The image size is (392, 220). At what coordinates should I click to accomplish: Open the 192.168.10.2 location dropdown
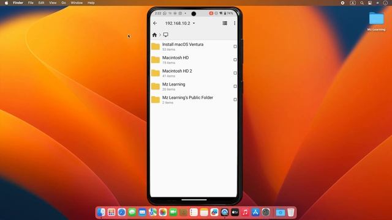pos(180,23)
